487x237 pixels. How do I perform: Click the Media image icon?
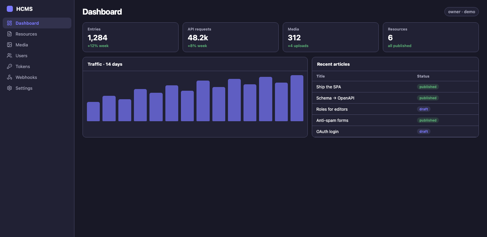pos(9,45)
